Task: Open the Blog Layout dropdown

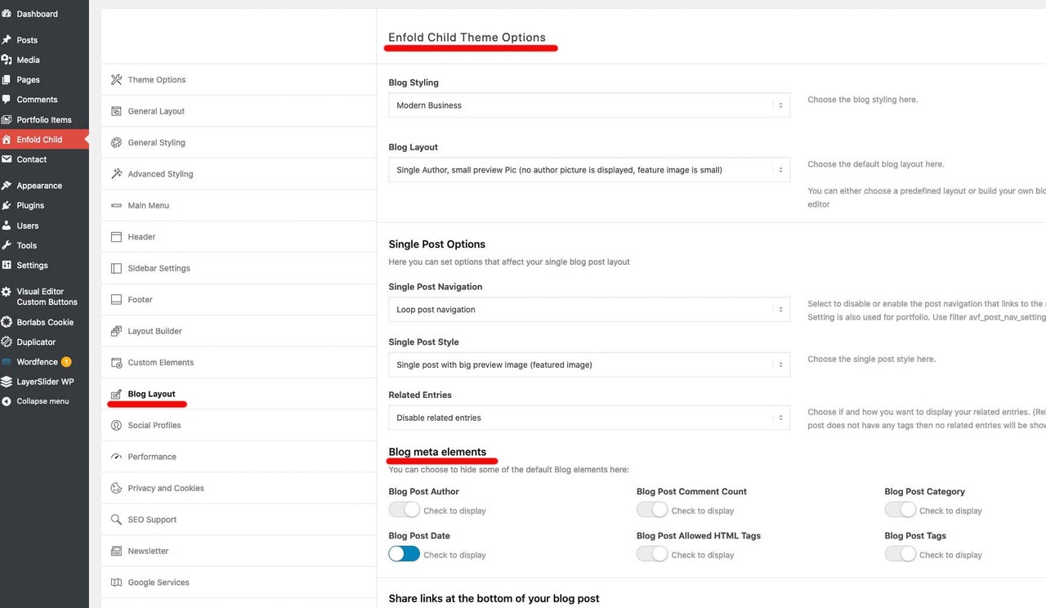Action: point(589,170)
